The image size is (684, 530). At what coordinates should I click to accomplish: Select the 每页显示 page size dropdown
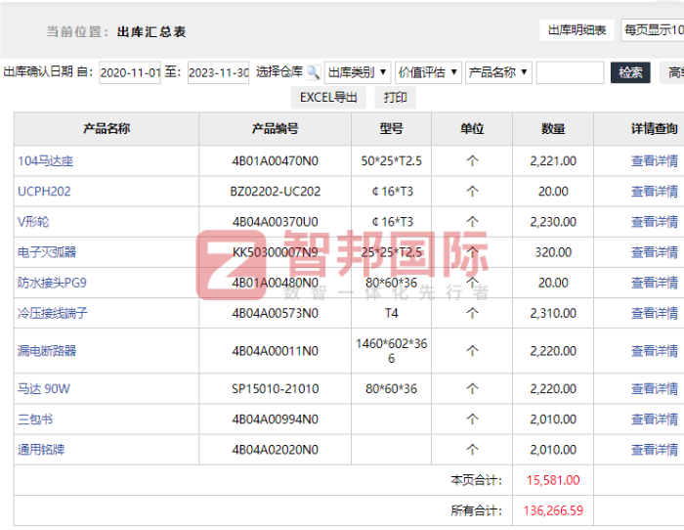(653, 30)
